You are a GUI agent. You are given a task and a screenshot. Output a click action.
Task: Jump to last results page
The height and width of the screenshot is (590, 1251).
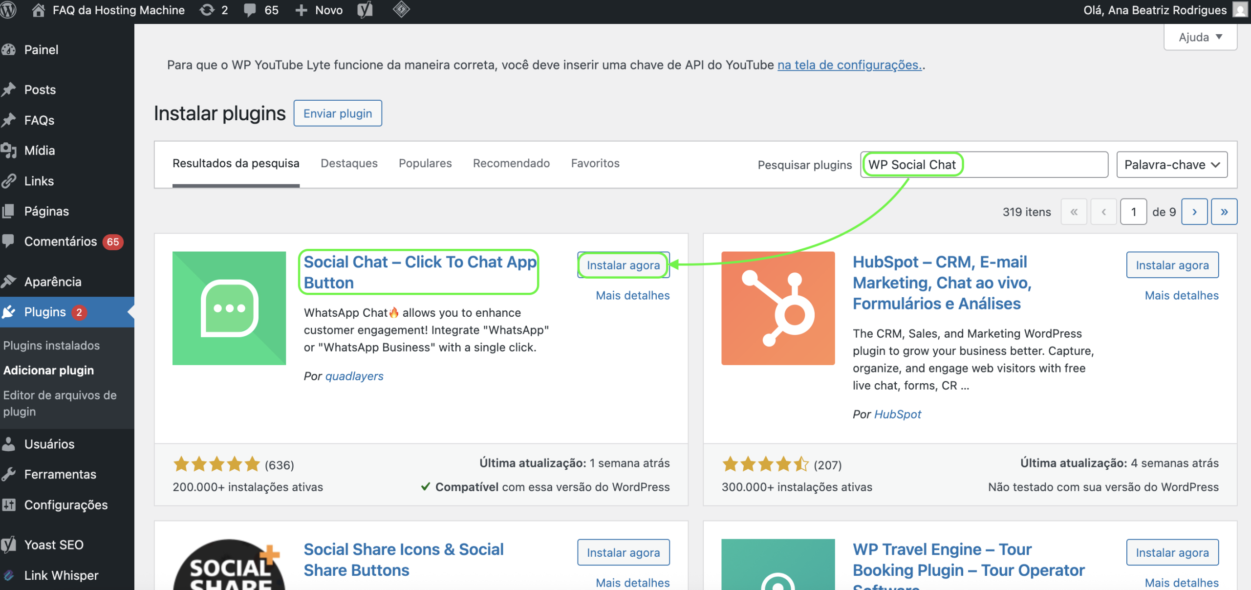pyautogui.click(x=1224, y=212)
